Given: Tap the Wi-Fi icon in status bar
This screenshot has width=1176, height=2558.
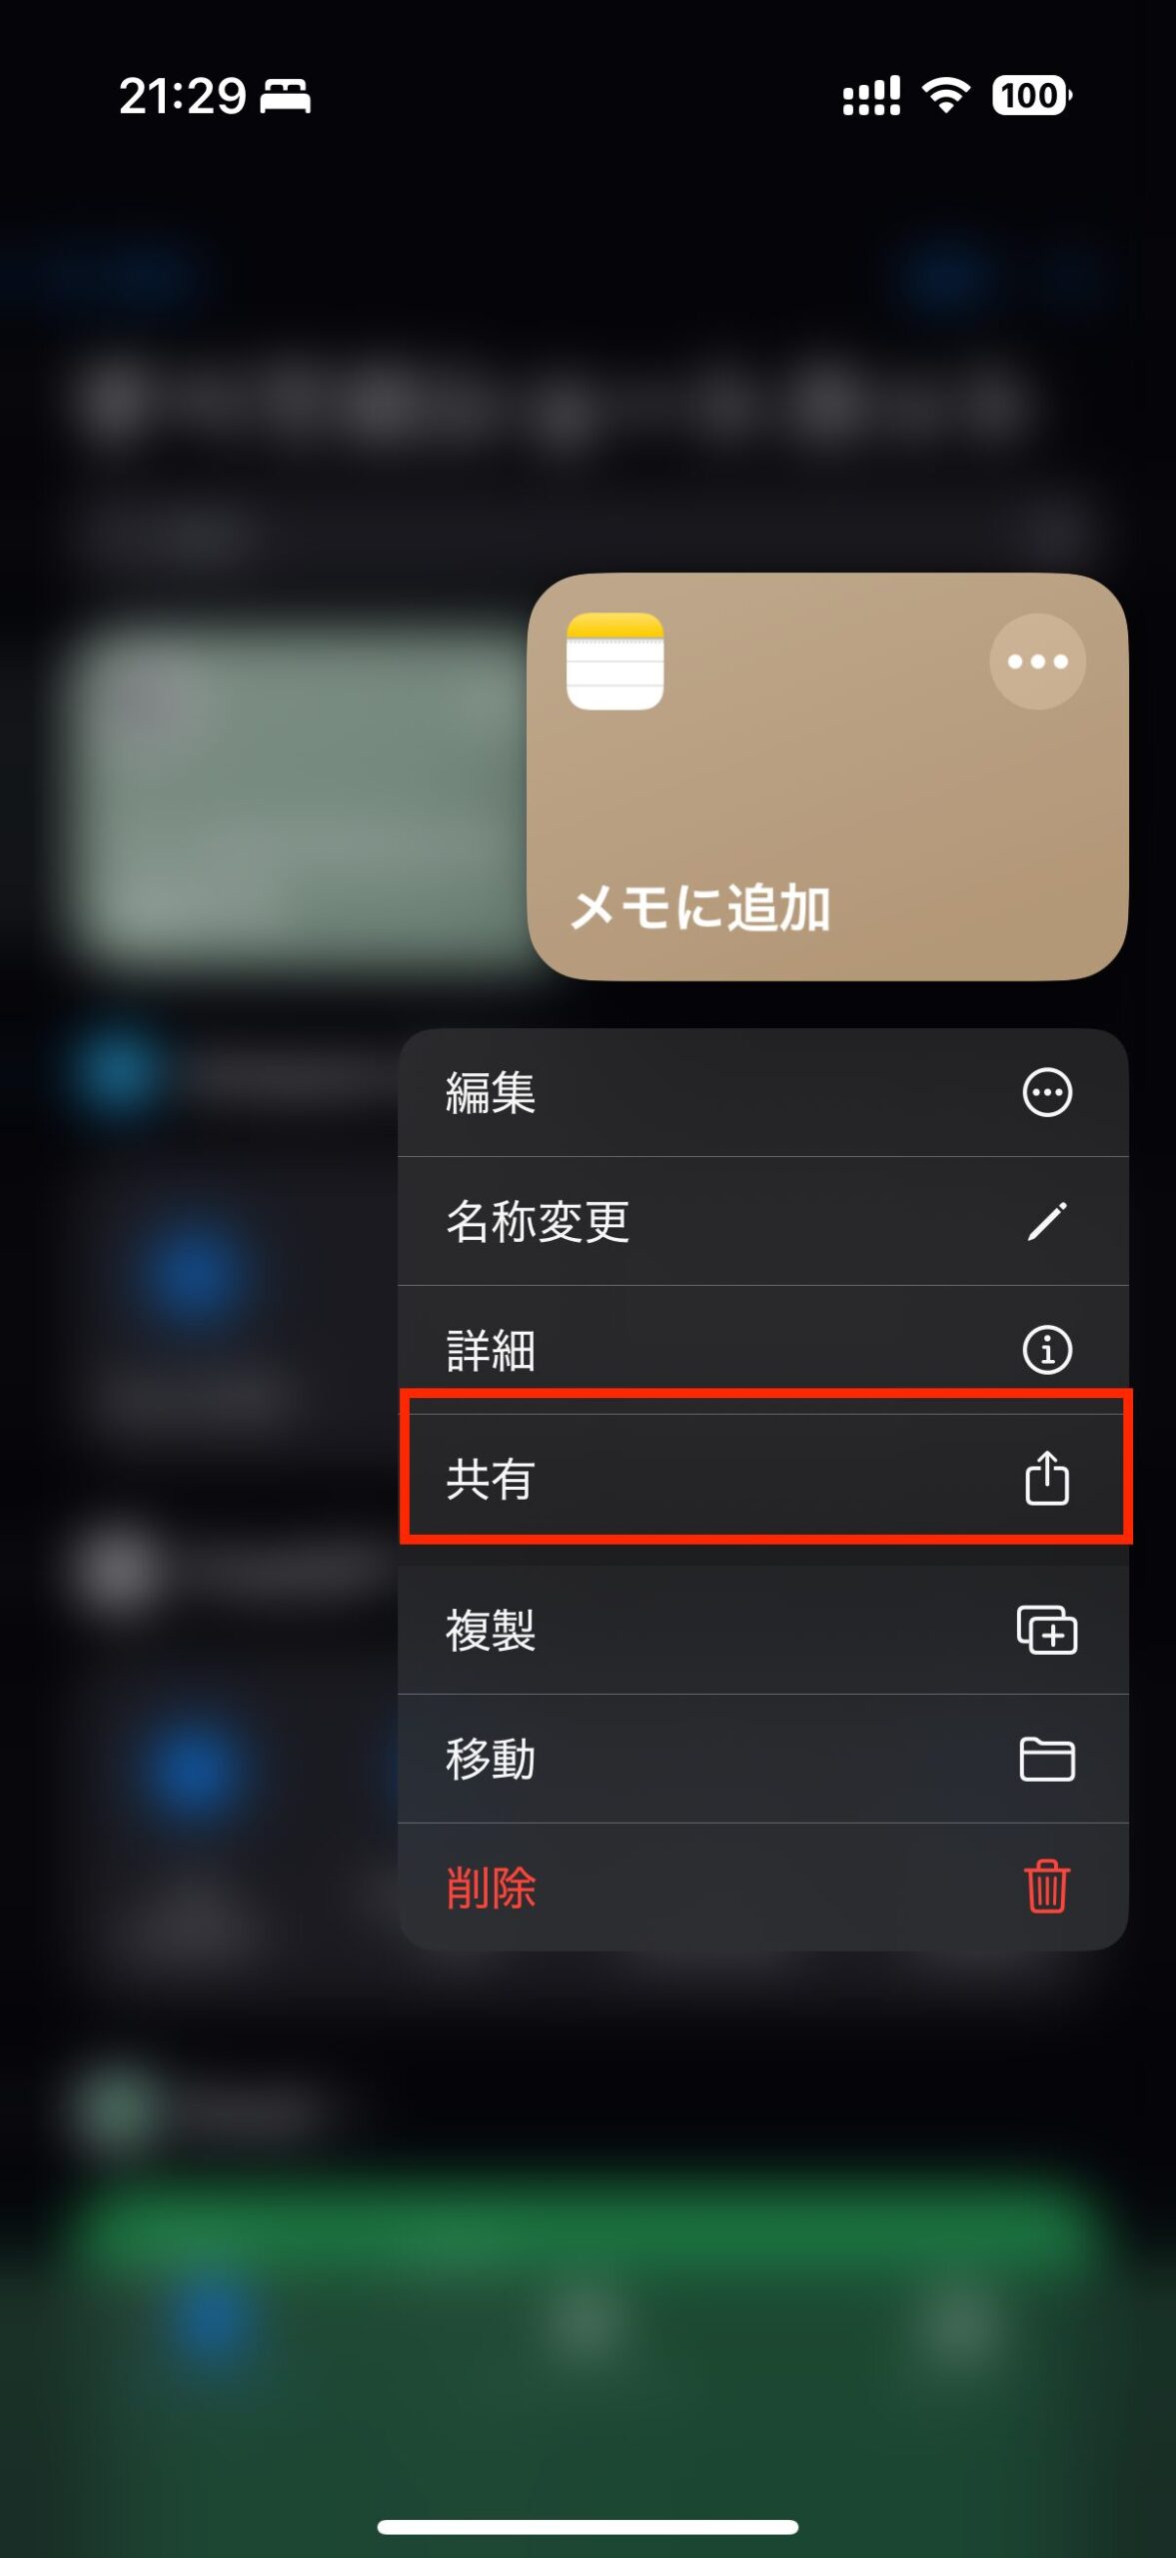Looking at the screenshot, I should tap(946, 96).
